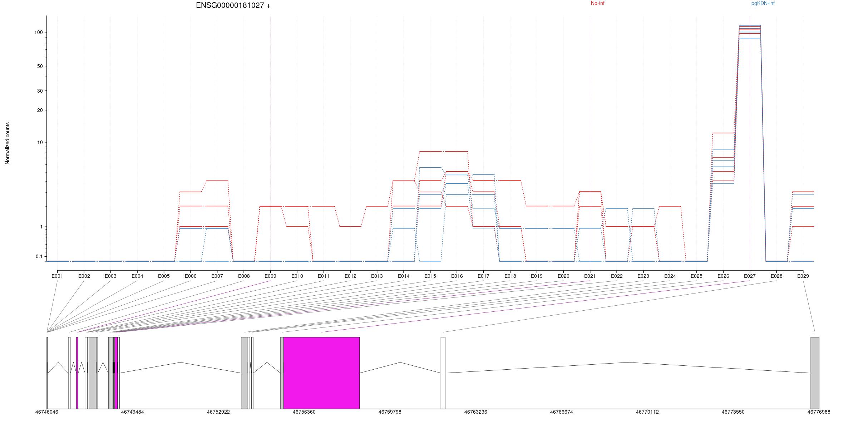
Task: Click genomic coordinate 46759798
Action: [x=390, y=412]
